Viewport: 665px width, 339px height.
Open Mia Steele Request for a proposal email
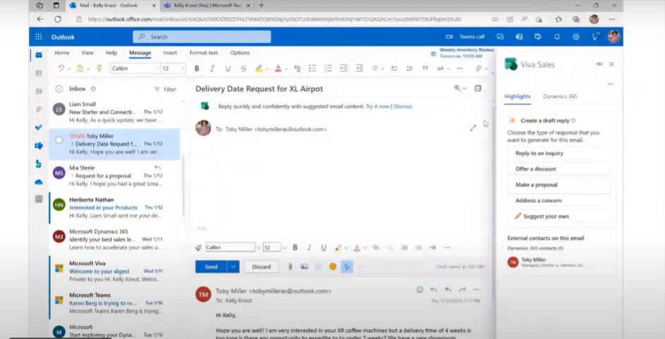pyautogui.click(x=114, y=175)
